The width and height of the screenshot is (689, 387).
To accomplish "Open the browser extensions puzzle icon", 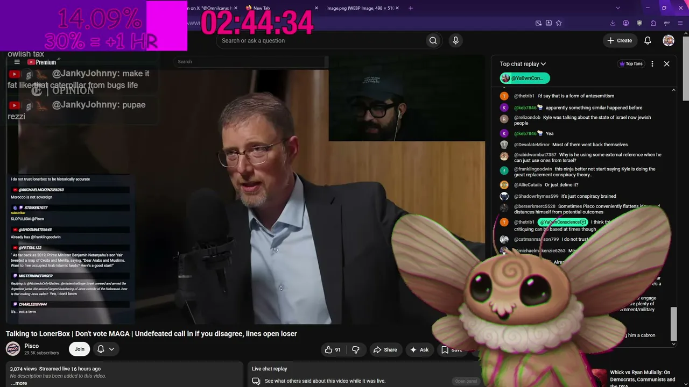I will tap(653, 23).
